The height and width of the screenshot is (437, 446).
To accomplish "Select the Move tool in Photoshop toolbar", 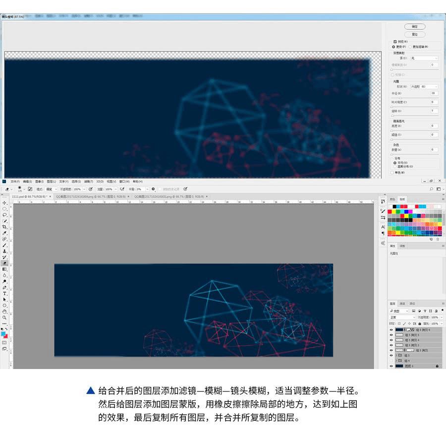I will tap(4, 203).
